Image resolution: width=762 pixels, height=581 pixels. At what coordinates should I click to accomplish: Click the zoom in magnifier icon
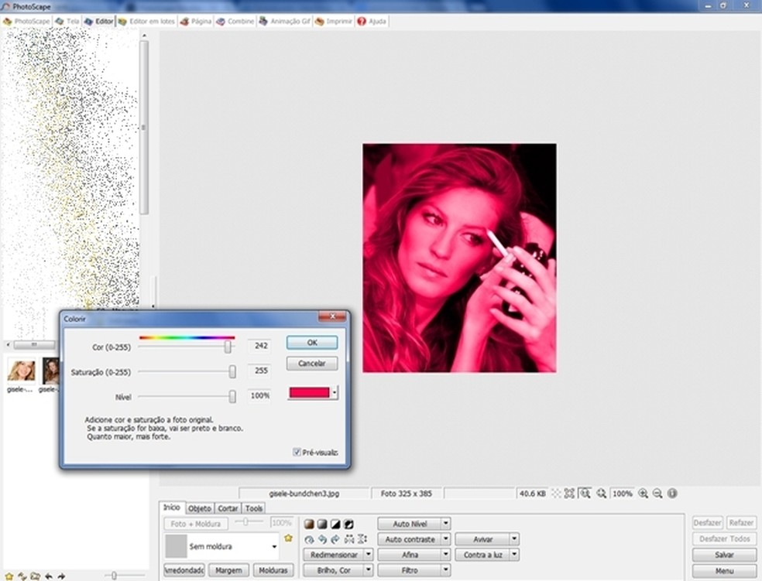tap(643, 493)
